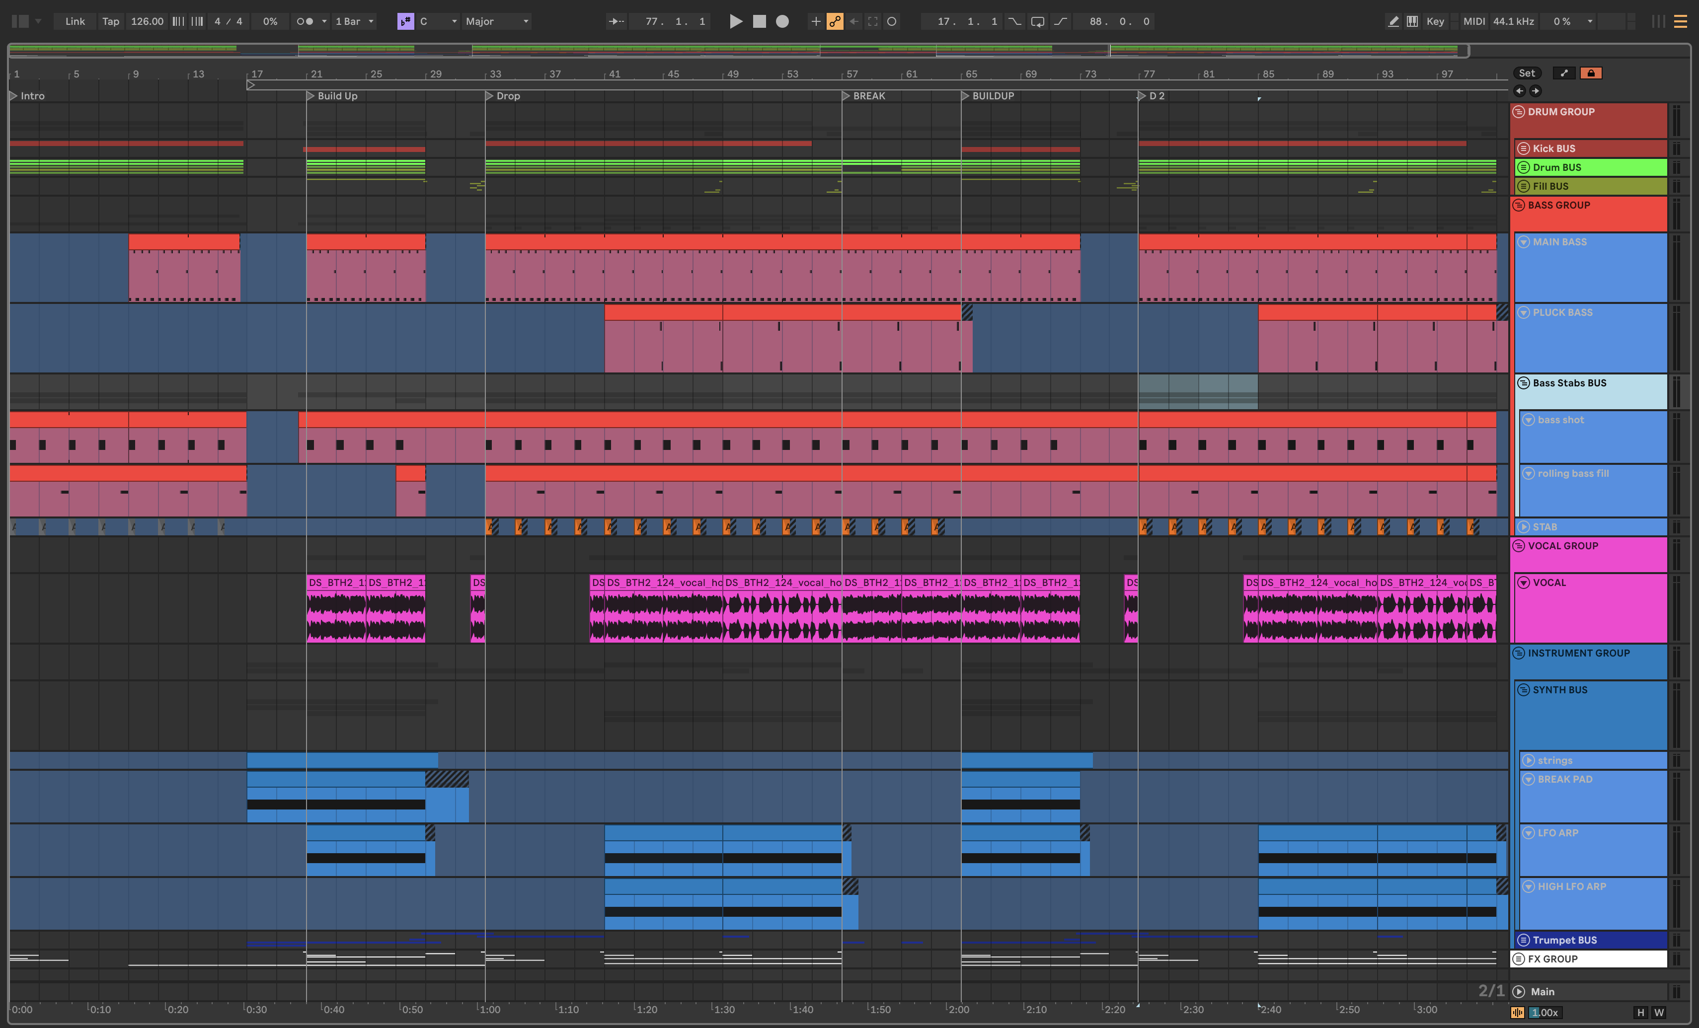The image size is (1699, 1028).
Task: Enable the Draw Mode pencil icon
Action: tap(1393, 21)
